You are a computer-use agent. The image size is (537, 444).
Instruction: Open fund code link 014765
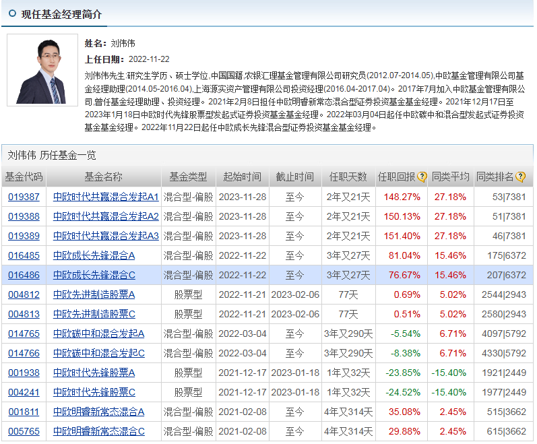pyautogui.click(x=24, y=334)
